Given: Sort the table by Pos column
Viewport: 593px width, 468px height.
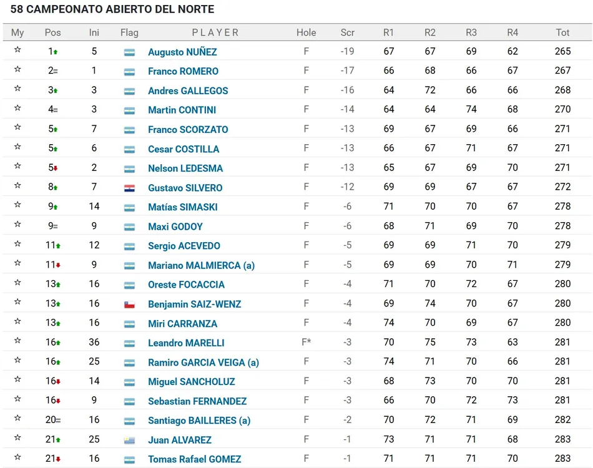Looking at the screenshot, I should (52, 32).
